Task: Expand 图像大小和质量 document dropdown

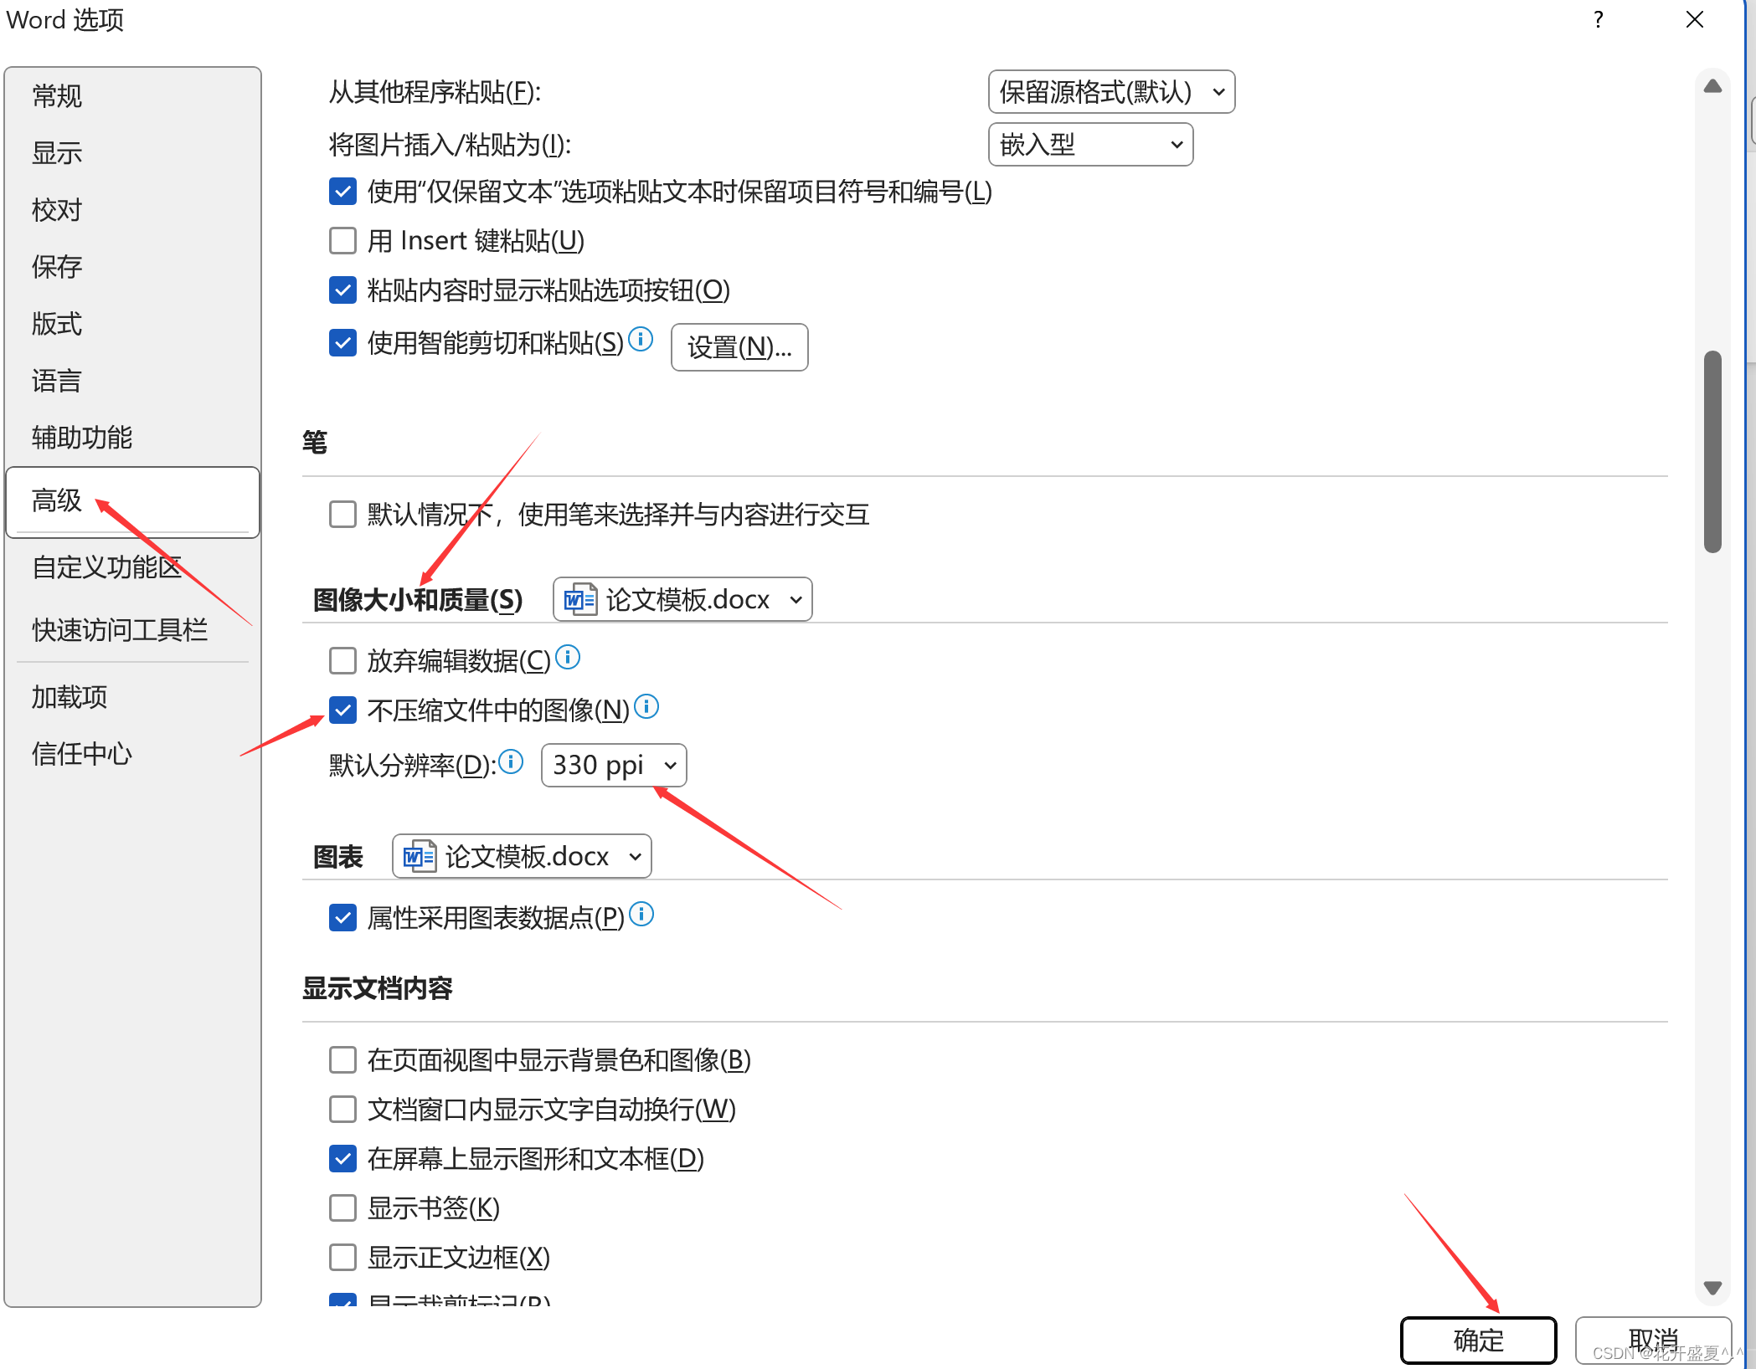Action: 682,599
